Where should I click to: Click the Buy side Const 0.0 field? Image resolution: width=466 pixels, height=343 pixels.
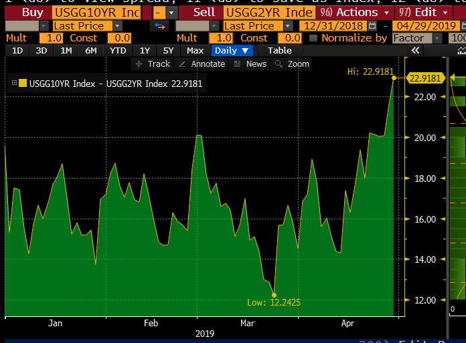pyautogui.click(x=119, y=38)
